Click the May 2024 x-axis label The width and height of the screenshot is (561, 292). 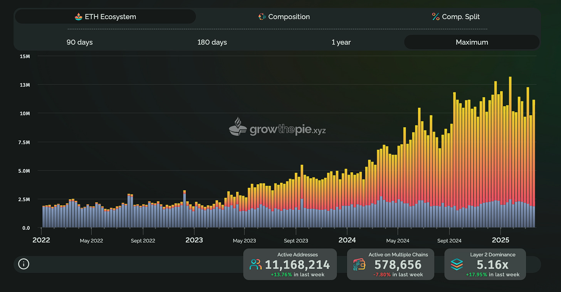point(397,241)
